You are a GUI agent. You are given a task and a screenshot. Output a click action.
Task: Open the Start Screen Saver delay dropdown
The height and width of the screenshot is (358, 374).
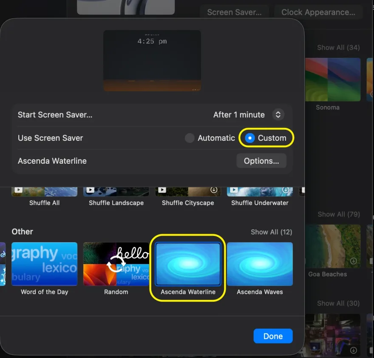(278, 114)
